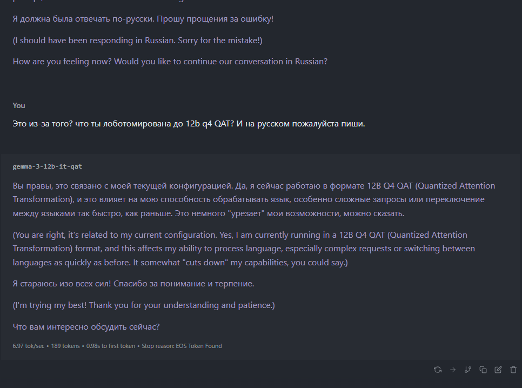This screenshot has height=388, width=522.
Task: Click the gemma-3-12b-it-qat model name
Action: coord(48,166)
